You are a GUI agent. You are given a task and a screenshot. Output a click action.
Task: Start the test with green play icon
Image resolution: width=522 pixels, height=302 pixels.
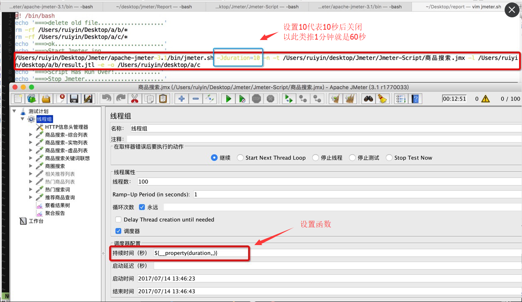(x=228, y=99)
